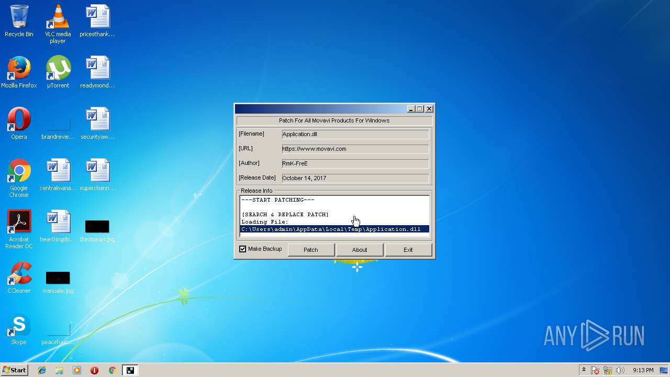Click the Author field showing RmK-FreE
The image size is (670, 377).
click(x=355, y=163)
